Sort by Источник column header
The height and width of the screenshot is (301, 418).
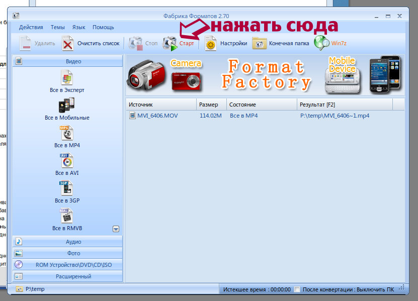161,105
